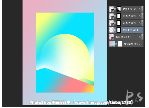
Task: Click the linecg.com watermark link
Action: click(x=103, y=102)
